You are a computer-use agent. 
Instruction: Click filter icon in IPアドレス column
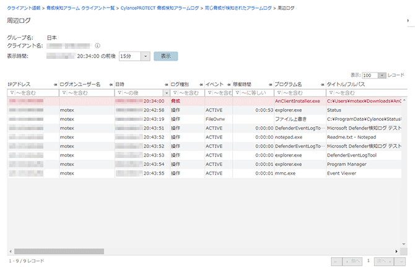[11, 92]
